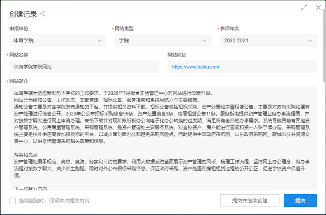Click inside the 网站简介 text area

pyautogui.click(x=163, y=139)
